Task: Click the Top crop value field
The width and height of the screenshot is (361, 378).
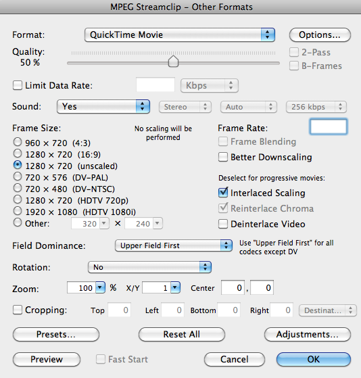Action: [119, 310]
